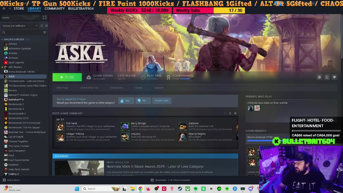Screen dimensions: 343x193
Task: Open Firefox from the taskbar
Action: 148,189
